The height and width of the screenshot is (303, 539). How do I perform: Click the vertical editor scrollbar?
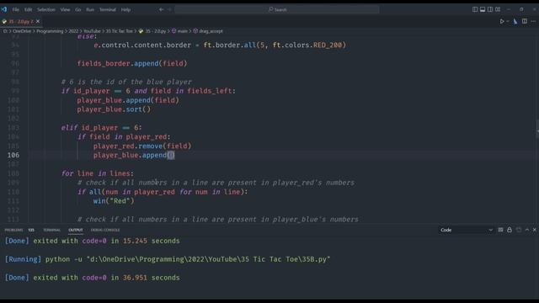[537, 129]
